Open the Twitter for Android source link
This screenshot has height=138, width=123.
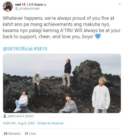(x=50, y=123)
